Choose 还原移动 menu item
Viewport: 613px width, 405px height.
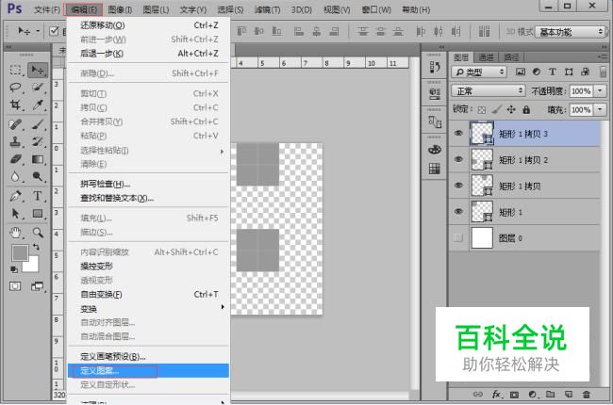[149, 25]
